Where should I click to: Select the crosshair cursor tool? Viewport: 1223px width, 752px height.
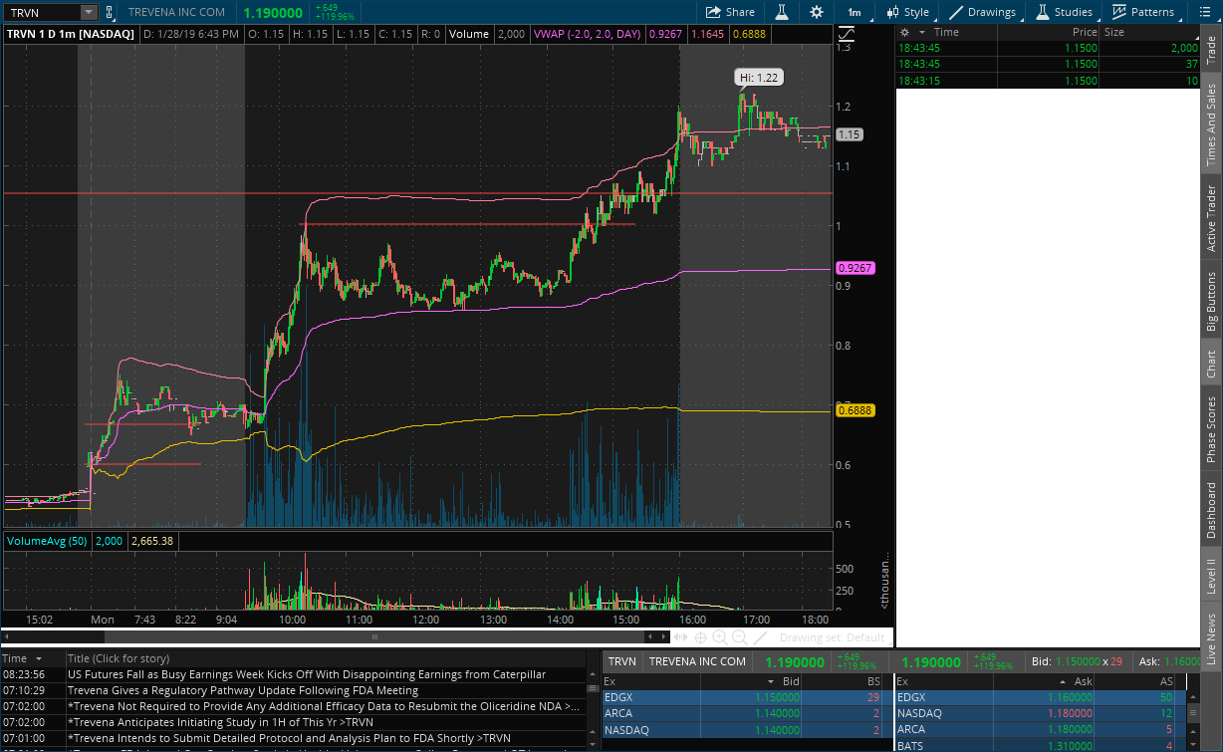click(700, 637)
